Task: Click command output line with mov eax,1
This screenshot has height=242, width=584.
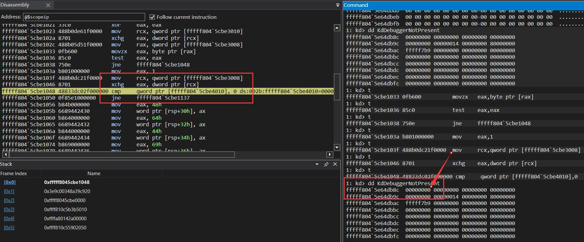Action: [x=419, y=137]
